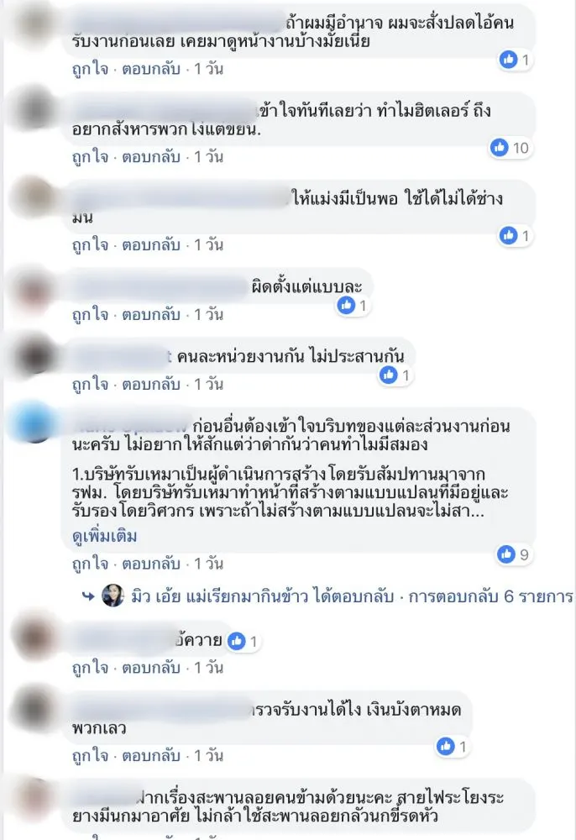Open blue profile avatar of the long comment
The height and width of the screenshot is (840, 576).
click(x=35, y=423)
